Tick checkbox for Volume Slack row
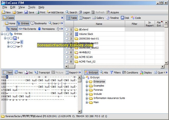Screen dimensions: 169x120 67,34
